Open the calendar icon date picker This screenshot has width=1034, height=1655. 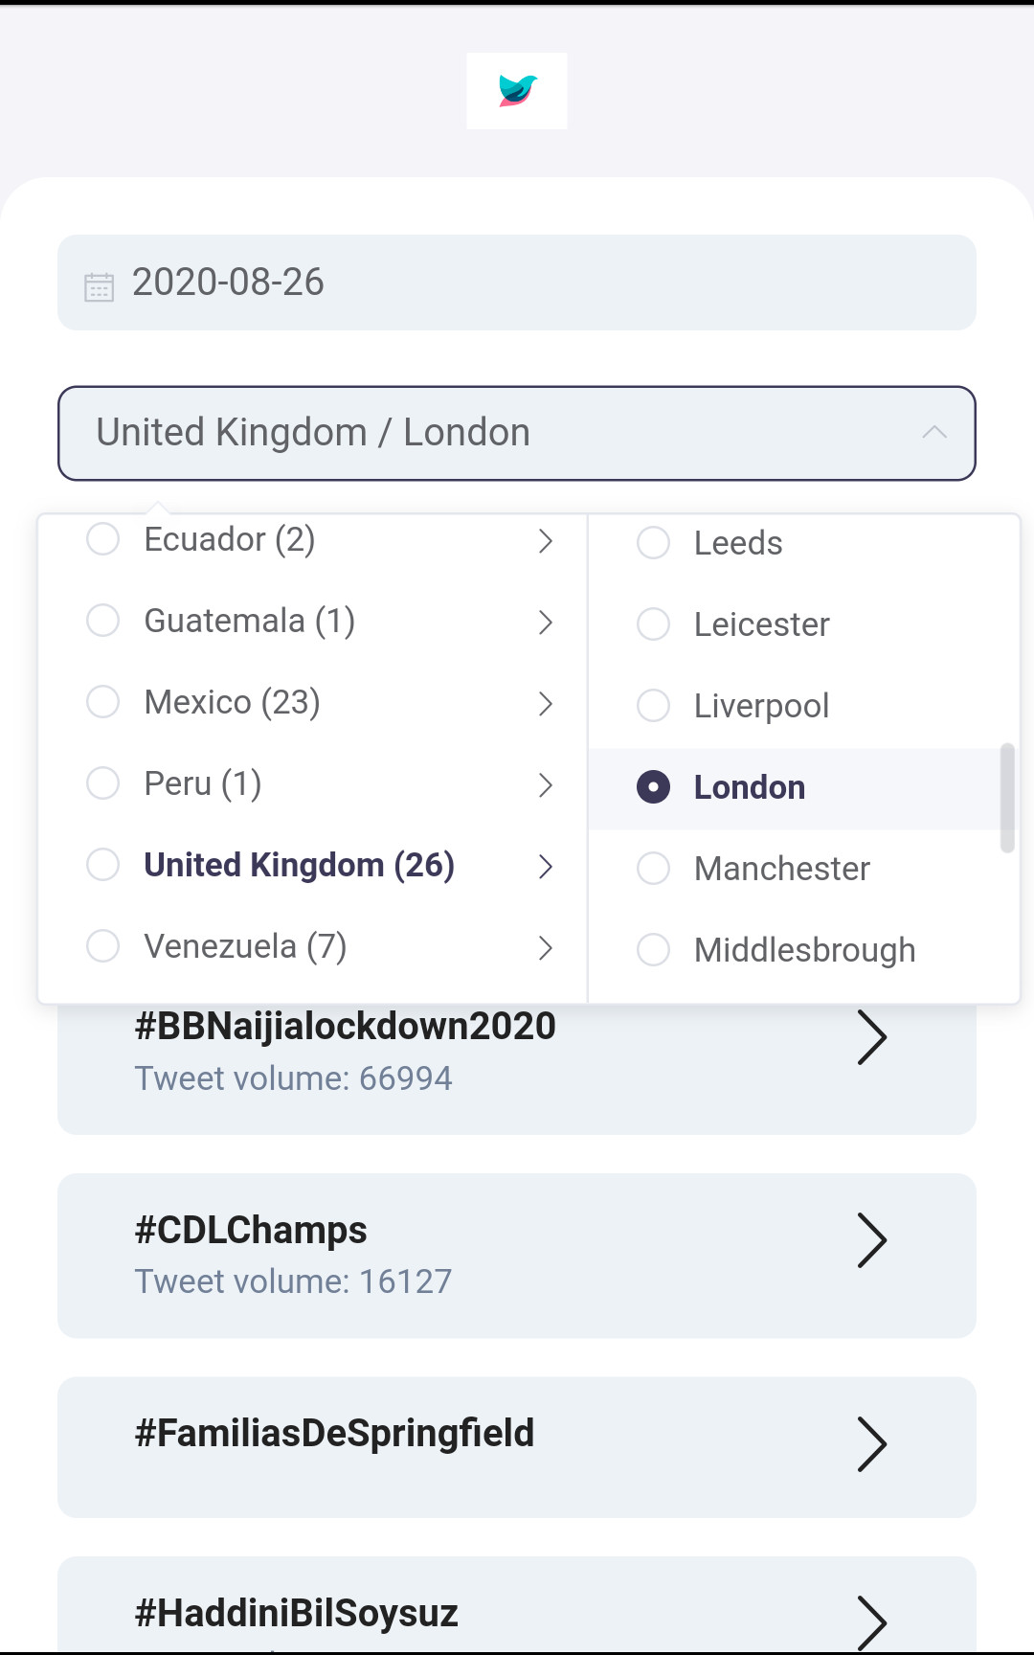tap(99, 286)
